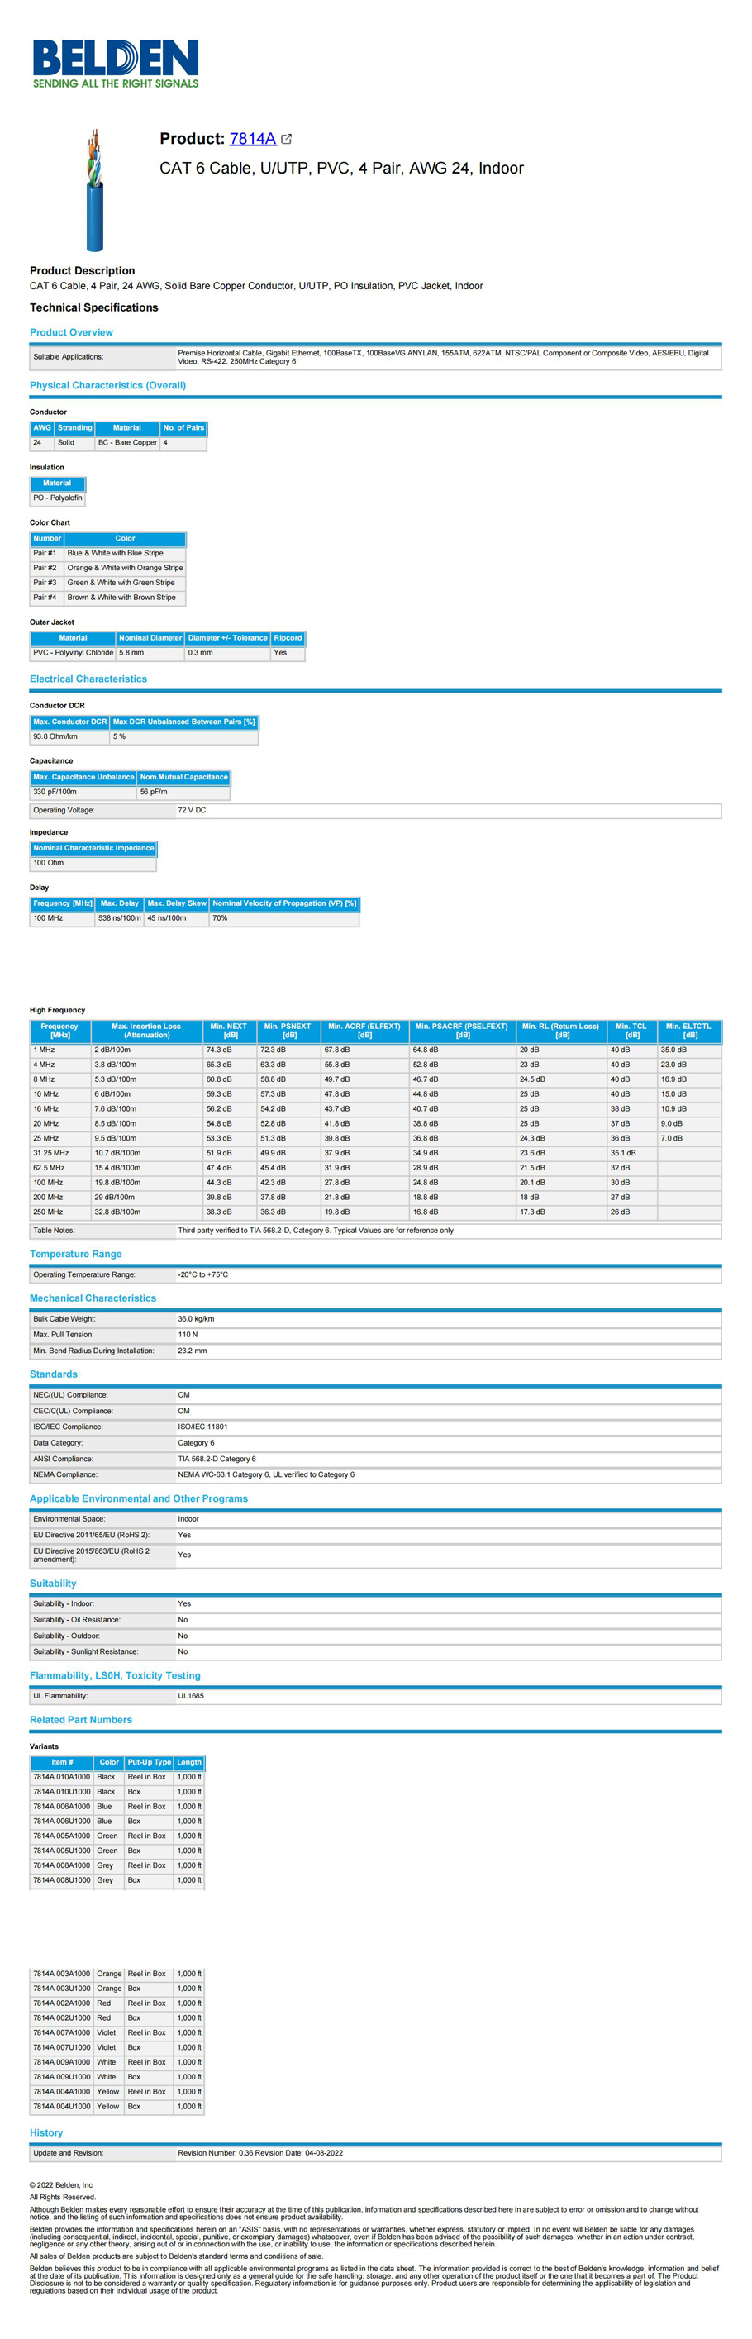752x2339 pixels.
Task: Click the "74.3 dB" NEXT value at 1 MHz
Action: (x=229, y=1050)
